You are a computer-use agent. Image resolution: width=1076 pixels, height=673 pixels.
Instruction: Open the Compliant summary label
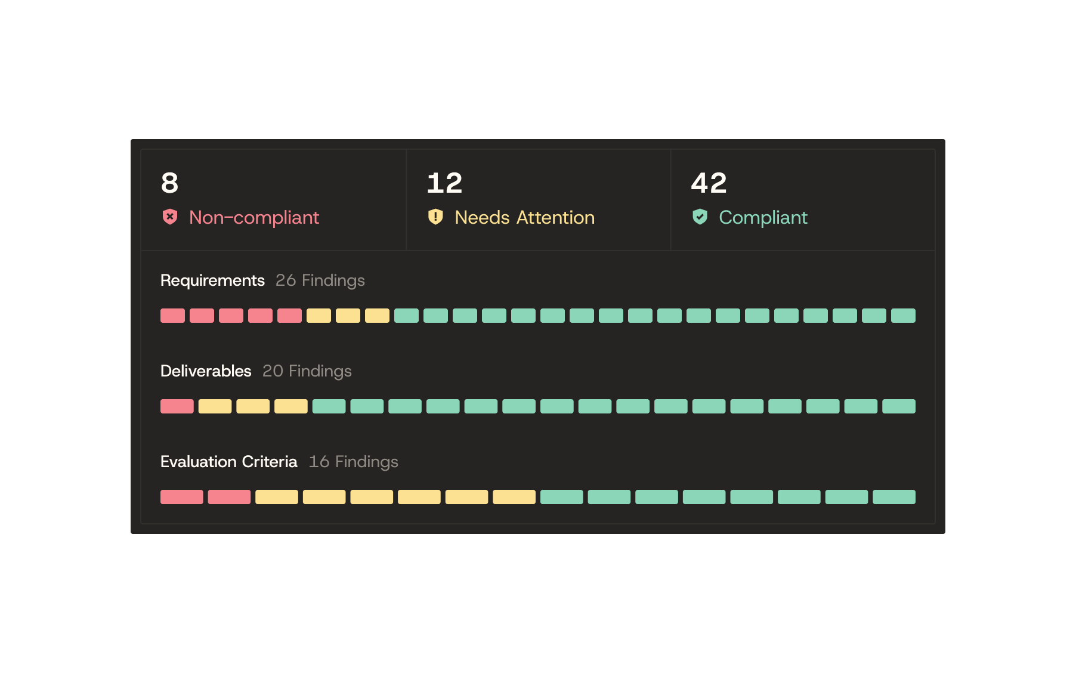[763, 217]
